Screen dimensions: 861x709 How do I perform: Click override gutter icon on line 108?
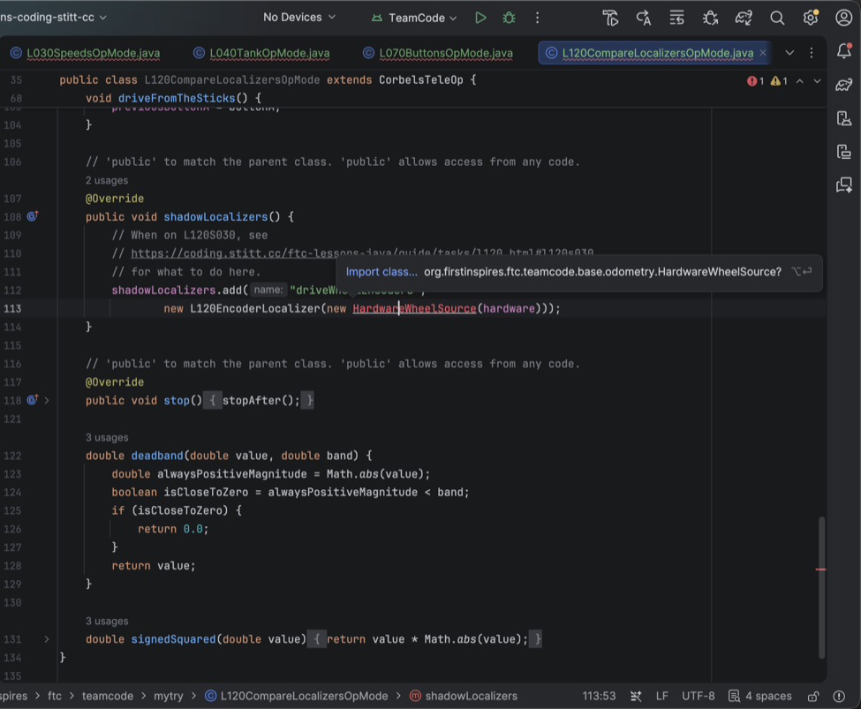click(x=33, y=215)
